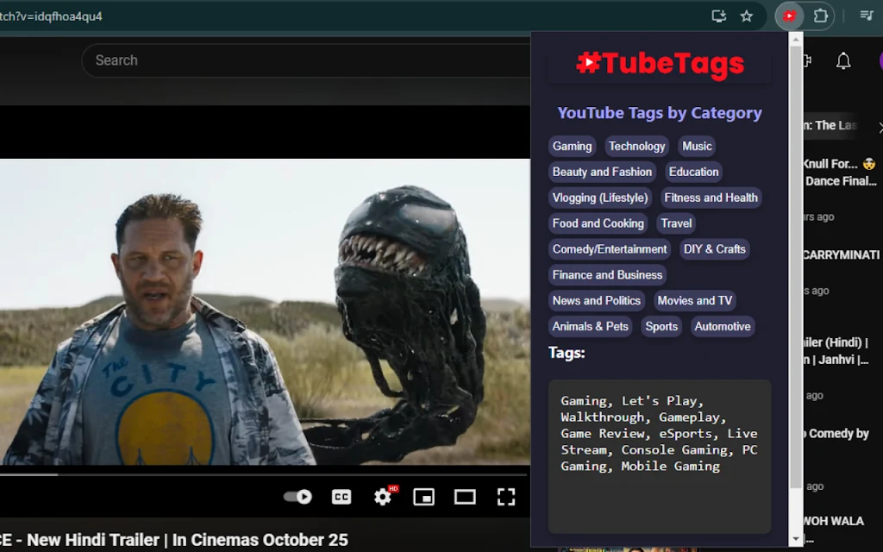This screenshot has height=552, width=883.
Task: Click the YouTube Search field
Action: click(x=307, y=60)
